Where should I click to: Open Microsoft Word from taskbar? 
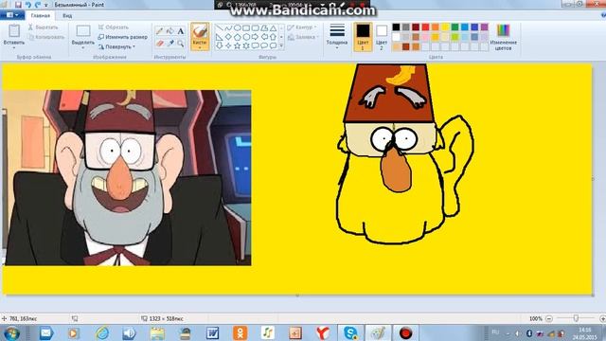(x=212, y=332)
